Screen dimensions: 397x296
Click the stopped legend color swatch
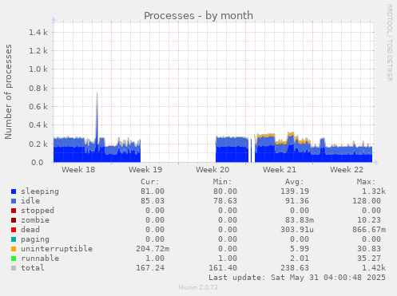click(14, 211)
